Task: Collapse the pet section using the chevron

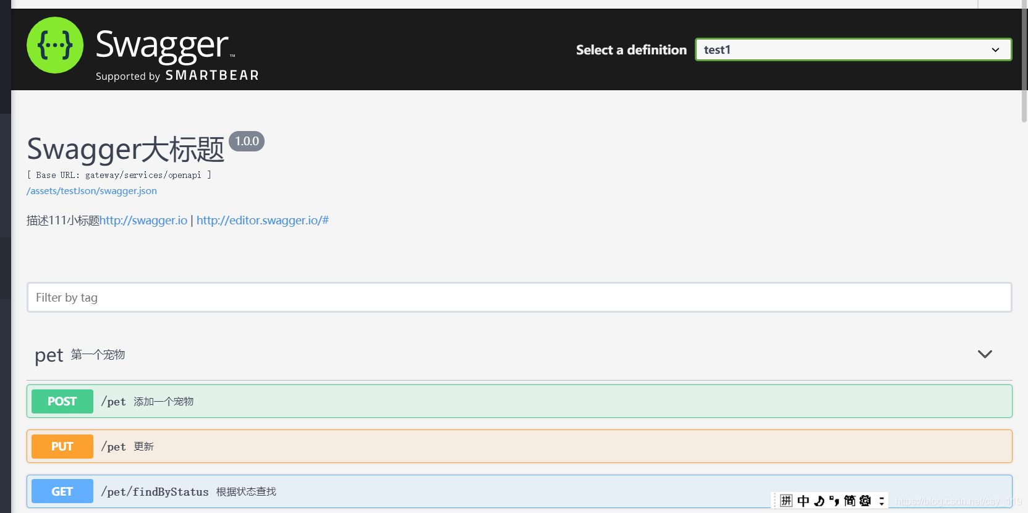Action: 985,354
